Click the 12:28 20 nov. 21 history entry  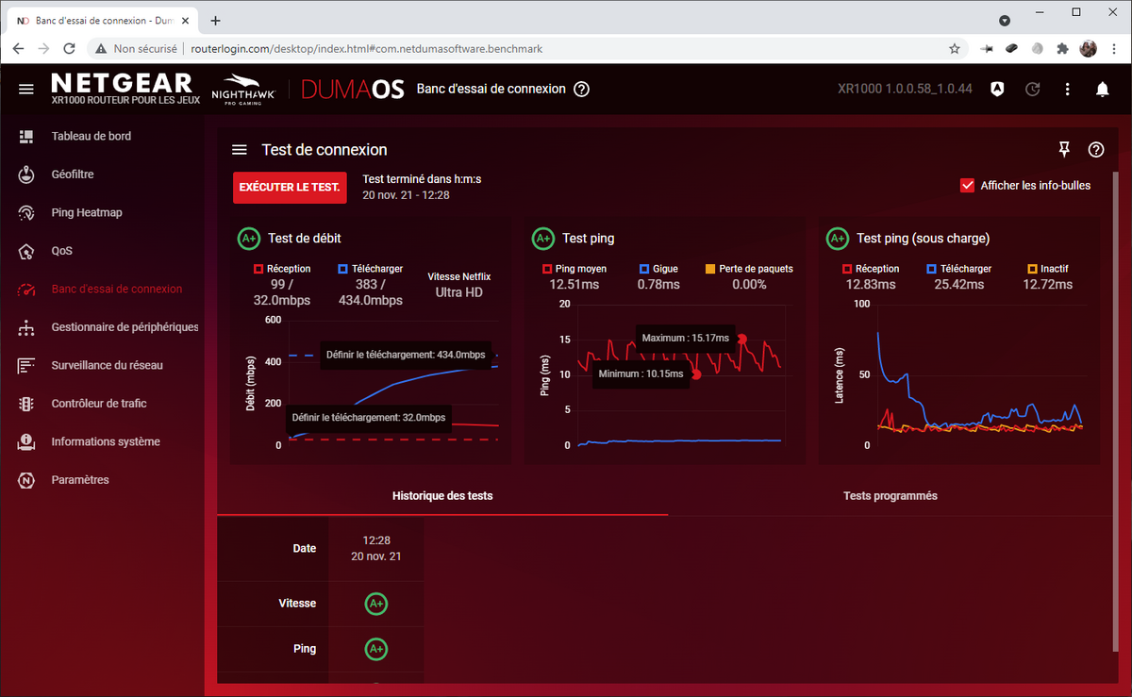(375, 549)
